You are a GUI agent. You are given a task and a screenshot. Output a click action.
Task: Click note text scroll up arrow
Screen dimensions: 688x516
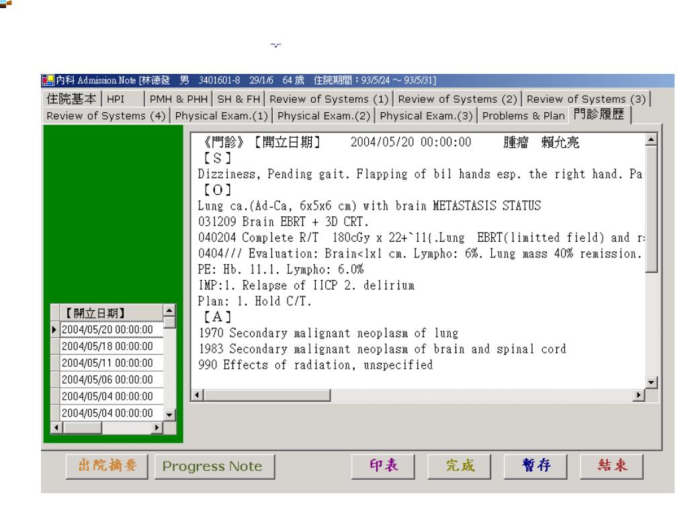[651, 140]
